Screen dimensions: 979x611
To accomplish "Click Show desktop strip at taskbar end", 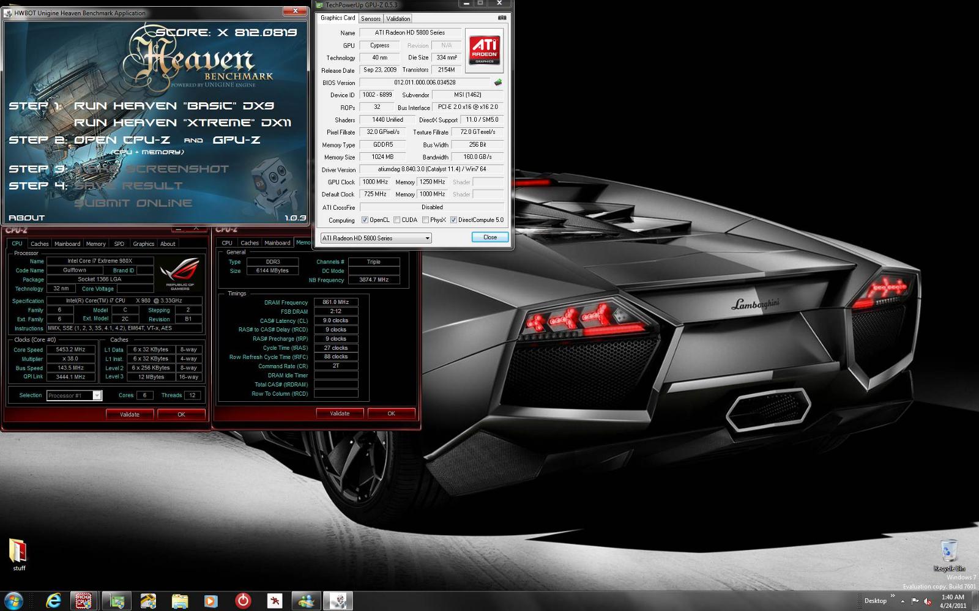I will pos(975,601).
